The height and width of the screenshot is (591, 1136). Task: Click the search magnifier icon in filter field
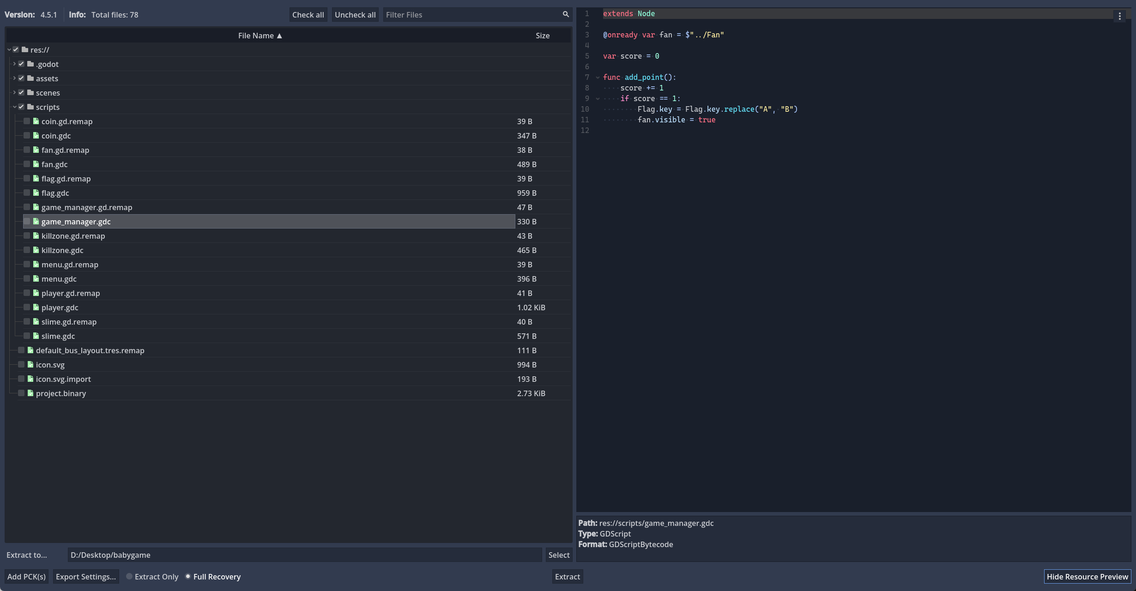[x=566, y=14]
